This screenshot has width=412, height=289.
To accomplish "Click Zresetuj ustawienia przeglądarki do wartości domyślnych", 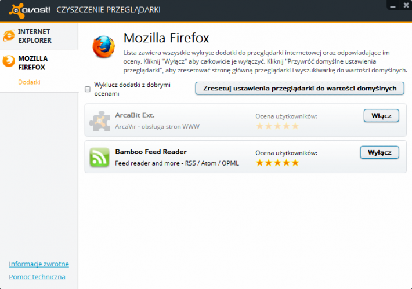I will pos(299,89).
